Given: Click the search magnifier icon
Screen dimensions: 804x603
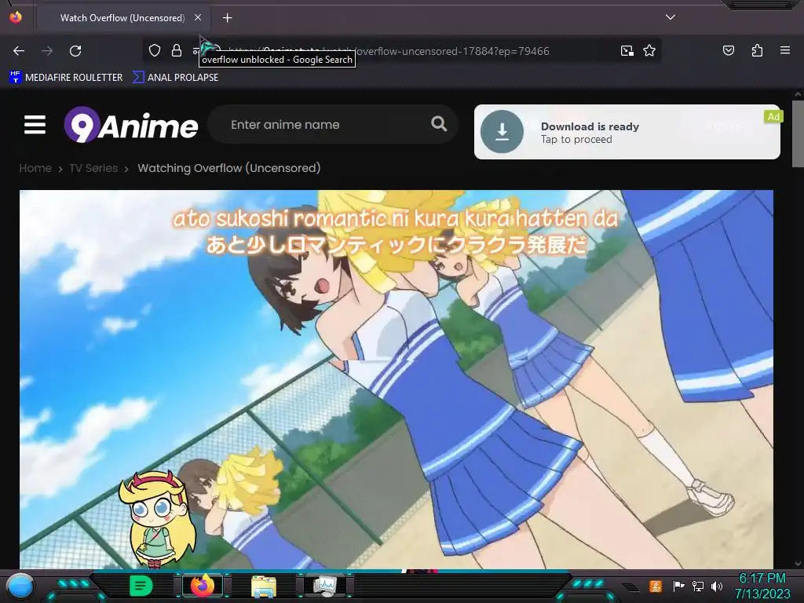Looking at the screenshot, I should point(439,123).
